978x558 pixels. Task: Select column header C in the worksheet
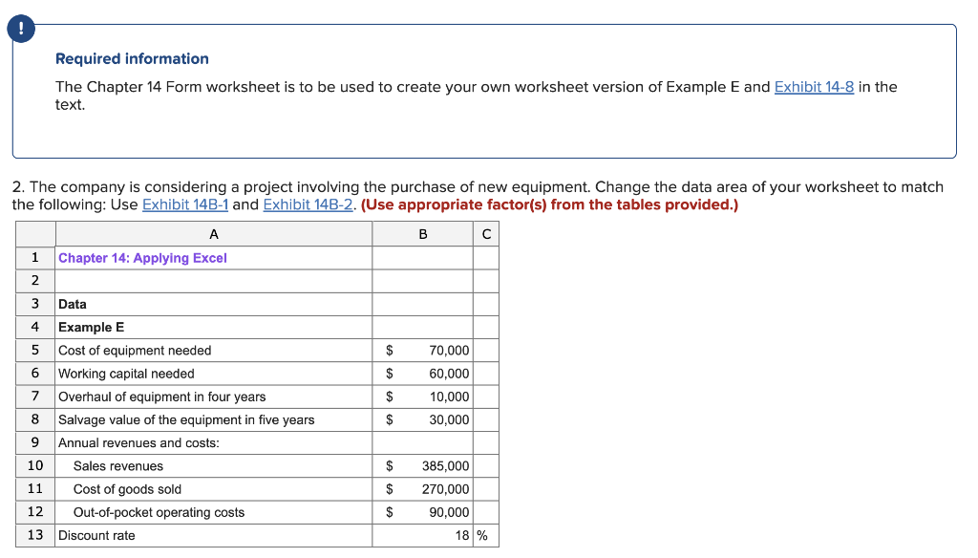[485, 233]
